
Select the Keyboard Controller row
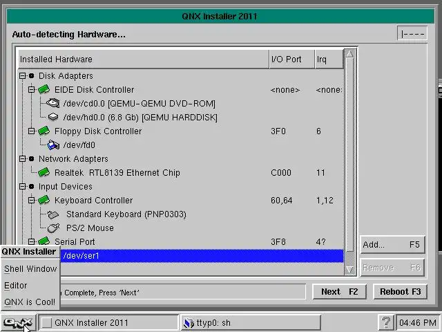181,200
